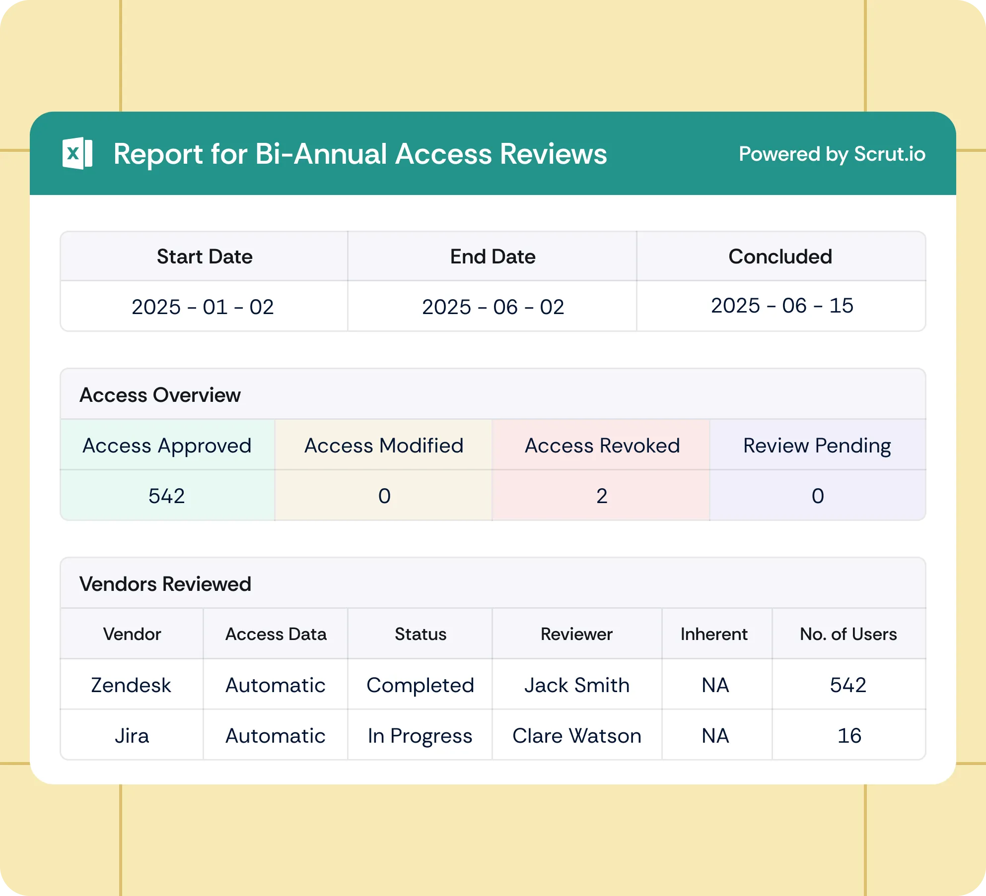
Task: Select the Report for Bi-Annual Access Reviews title
Action: [x=360, y=154]
